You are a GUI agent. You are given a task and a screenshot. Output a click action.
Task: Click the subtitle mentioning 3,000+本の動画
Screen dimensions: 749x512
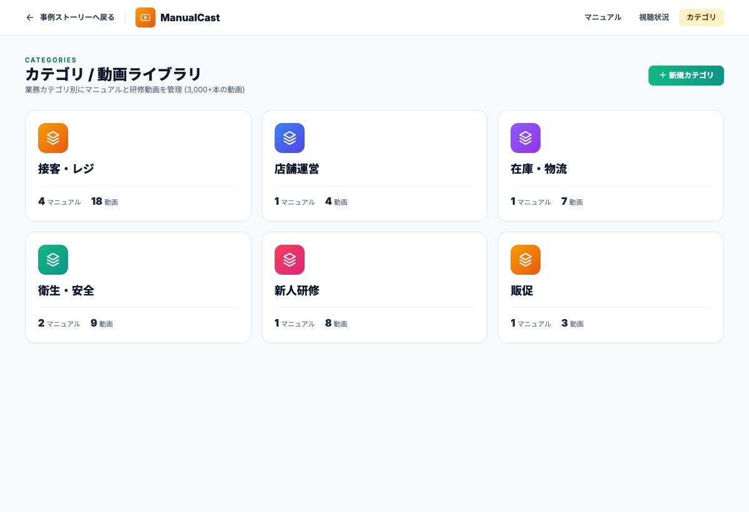[135, 90]
